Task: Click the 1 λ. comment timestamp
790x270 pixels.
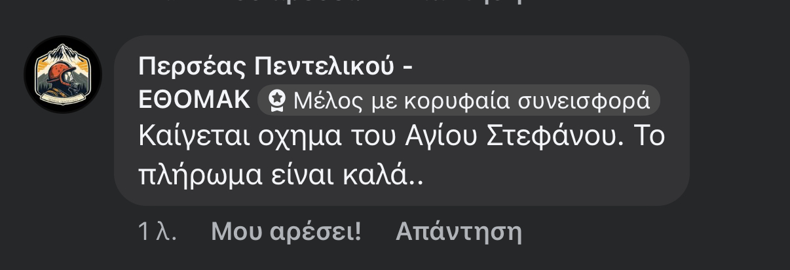Action: 158,231
